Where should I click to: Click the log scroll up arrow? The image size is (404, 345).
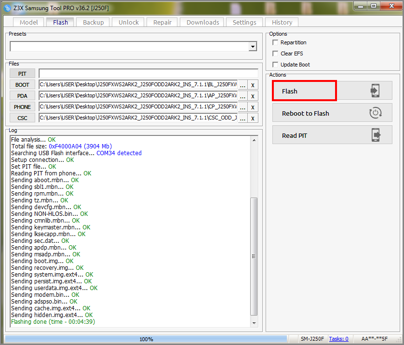tap(254, 140)
